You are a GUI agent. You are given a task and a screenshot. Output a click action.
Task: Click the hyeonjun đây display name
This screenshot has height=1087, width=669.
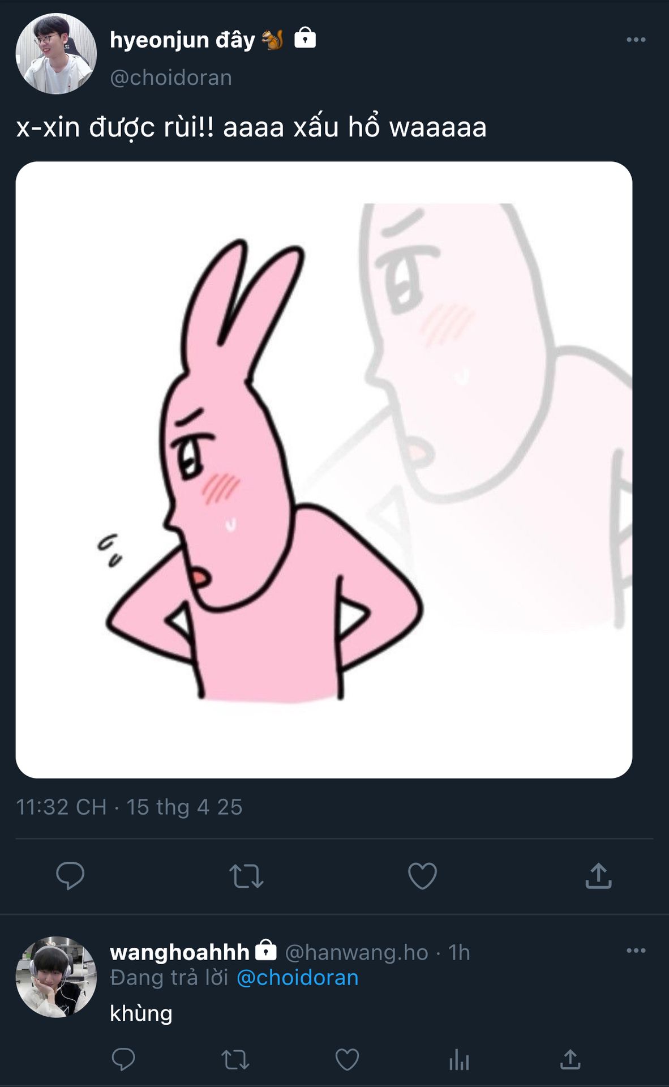click(182, 40)
